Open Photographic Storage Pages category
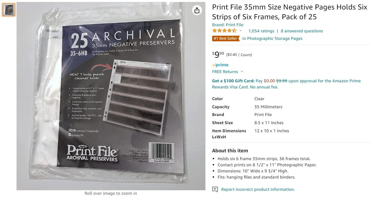This screenshot has width=373, height=200. [x=272, y=38]
